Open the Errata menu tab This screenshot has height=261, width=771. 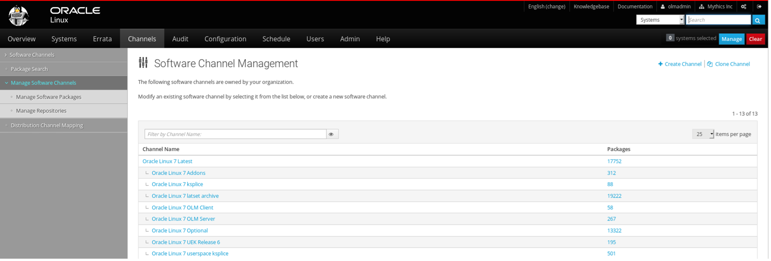[x=102, y=39]
